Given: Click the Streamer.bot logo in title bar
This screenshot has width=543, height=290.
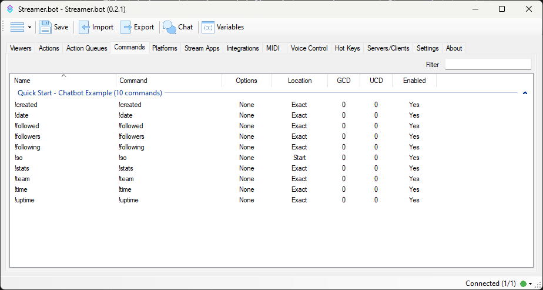Looking at the screenshot, I should pos(10,9).
